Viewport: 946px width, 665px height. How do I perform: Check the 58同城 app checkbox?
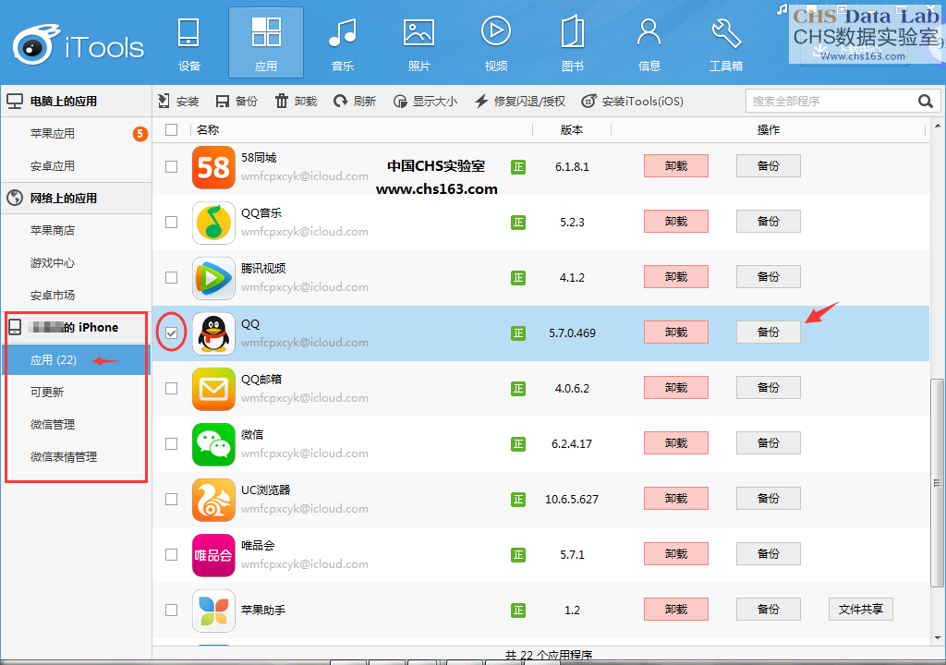(x=171, y=166)
